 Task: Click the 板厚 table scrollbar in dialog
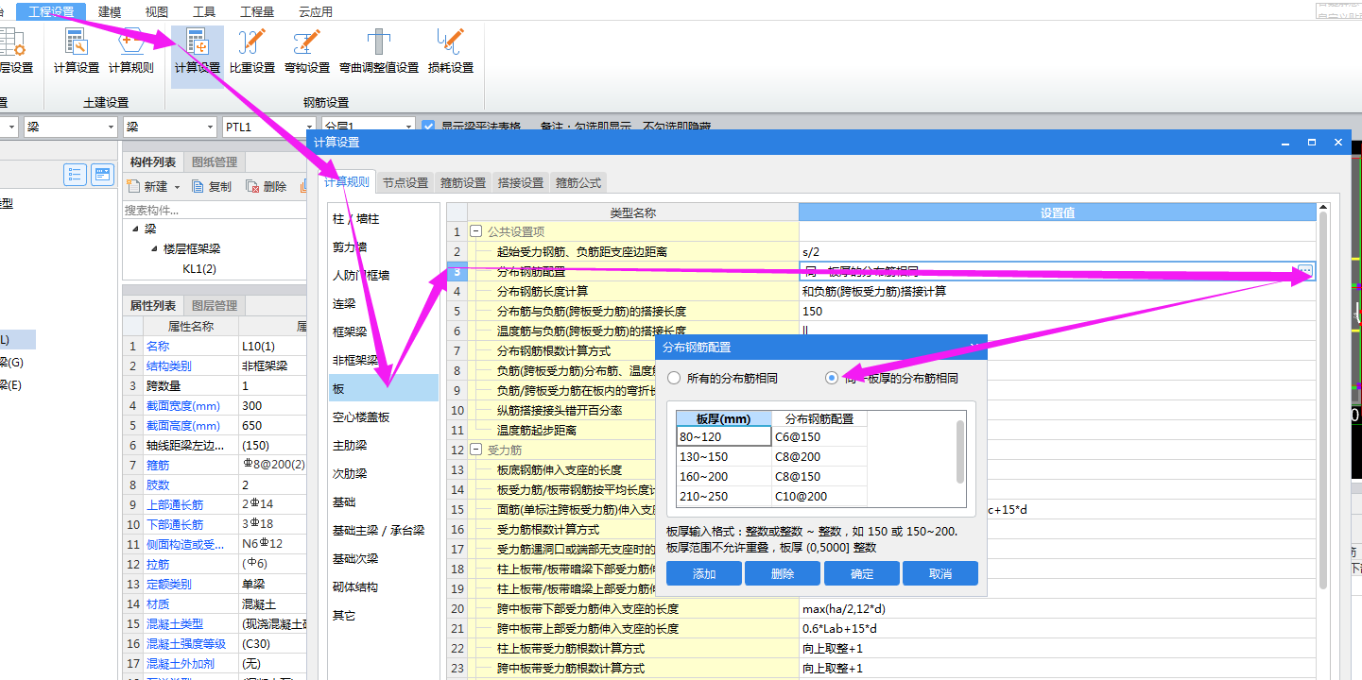click(961, 451)
